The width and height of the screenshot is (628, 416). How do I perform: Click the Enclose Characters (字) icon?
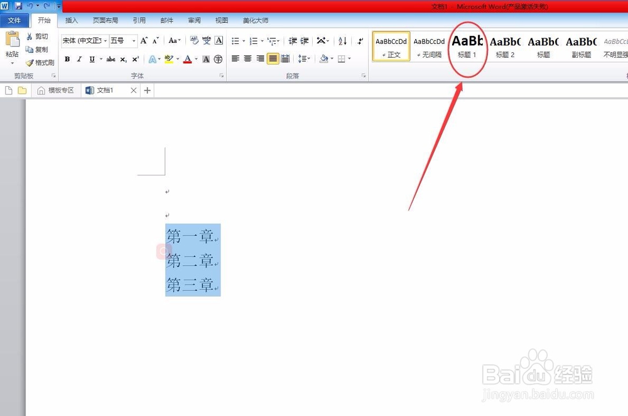click(x=219, y=59)
